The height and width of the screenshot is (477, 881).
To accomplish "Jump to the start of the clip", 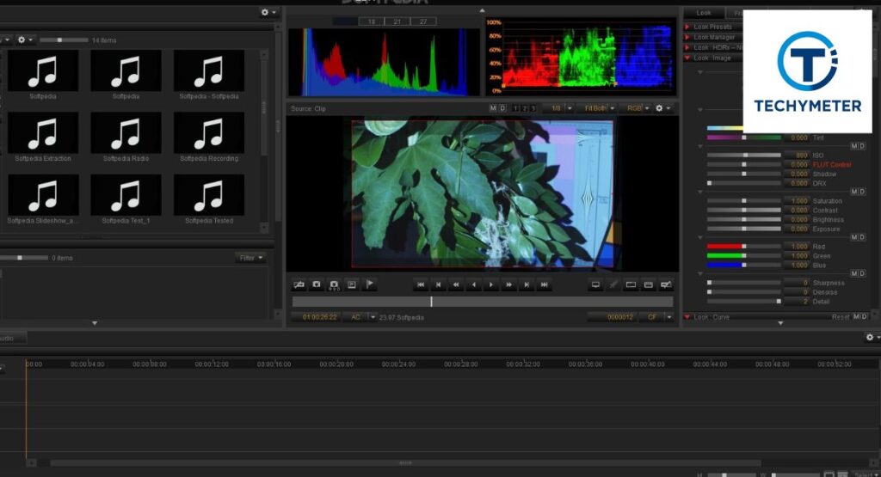I will tap(420, 285).
